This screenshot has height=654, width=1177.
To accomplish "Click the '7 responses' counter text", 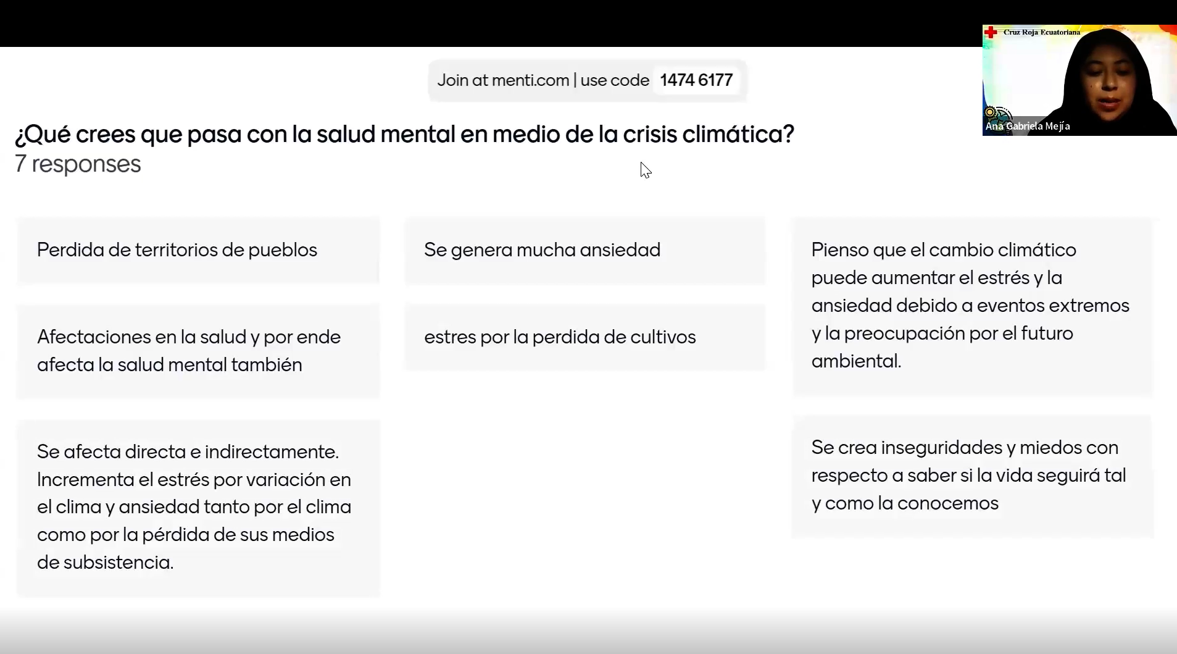I will point(78,164).
